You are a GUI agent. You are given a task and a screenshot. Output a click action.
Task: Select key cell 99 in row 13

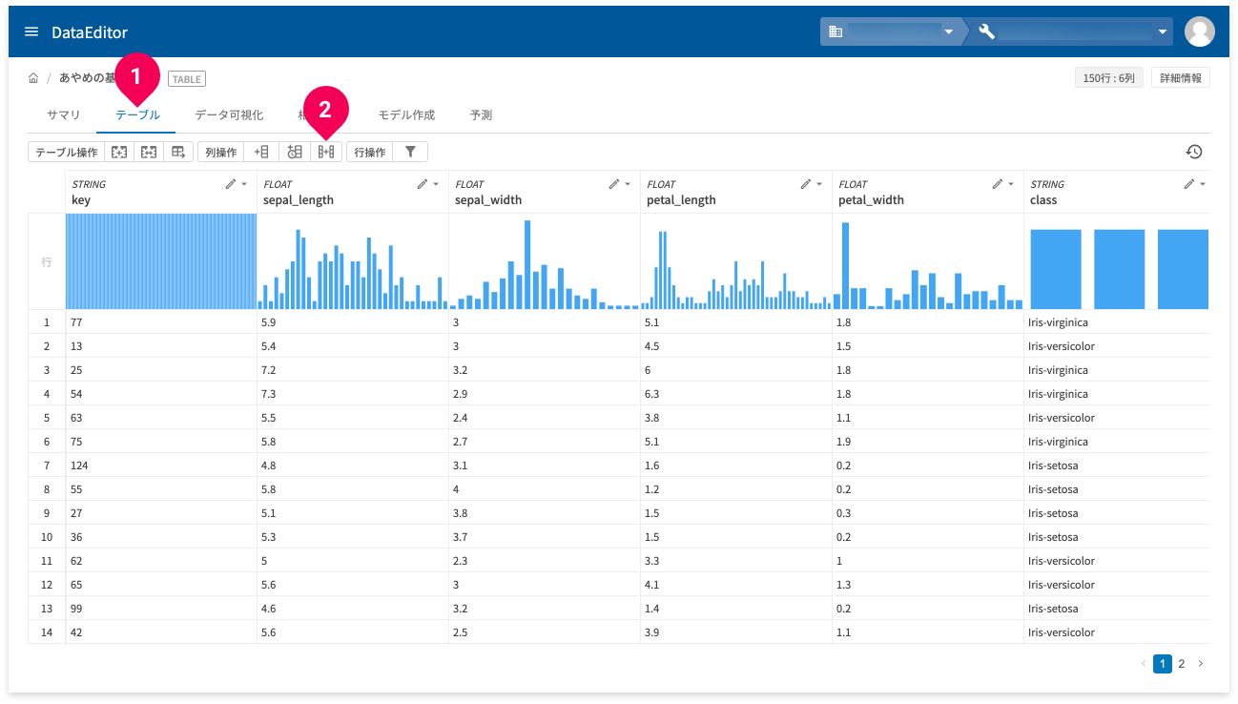[x=161, y=609]
